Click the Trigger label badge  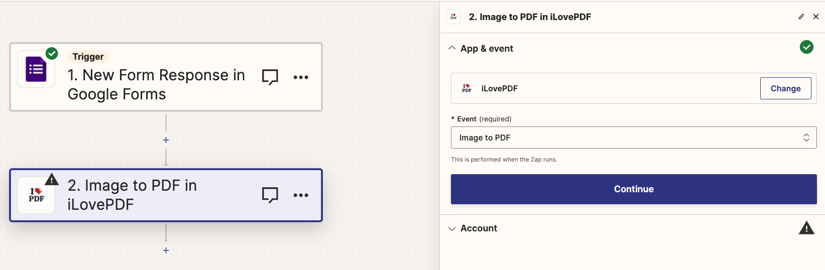[88, 57]
